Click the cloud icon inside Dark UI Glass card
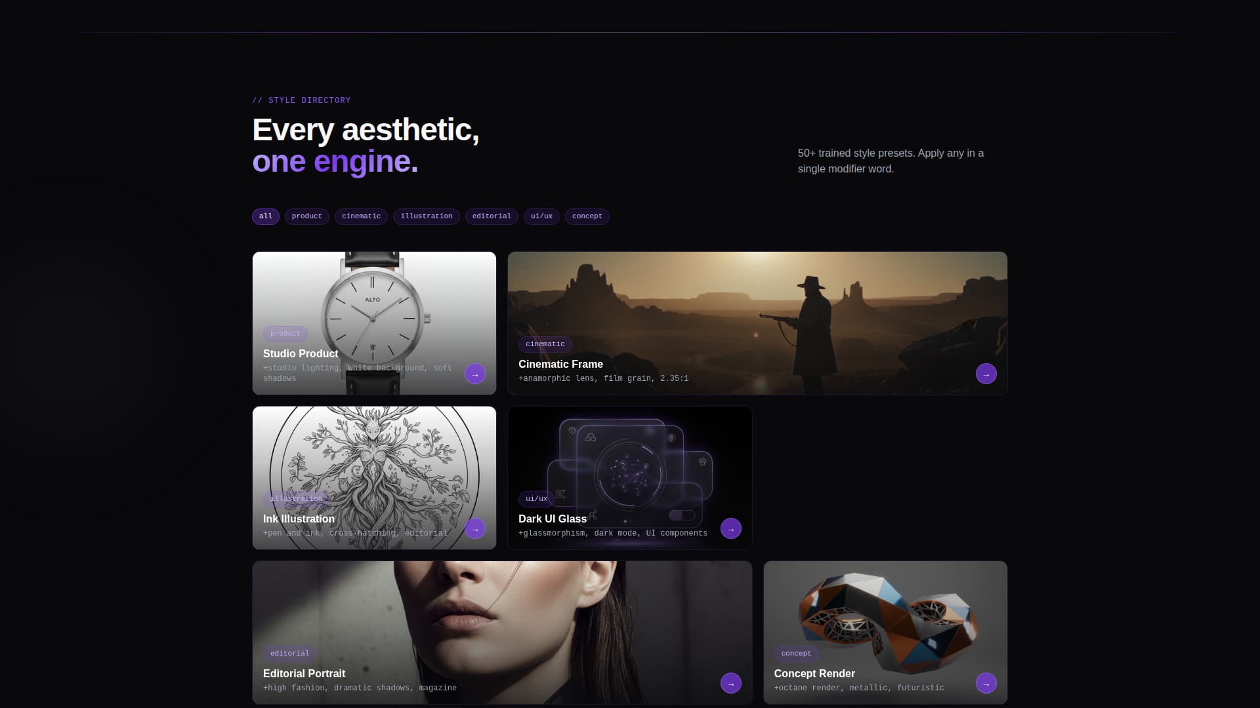 tap(591, 437)
